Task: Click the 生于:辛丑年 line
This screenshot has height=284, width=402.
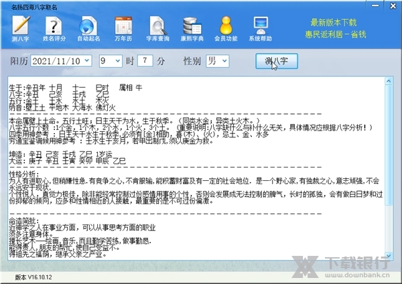Action: [76, 88]
